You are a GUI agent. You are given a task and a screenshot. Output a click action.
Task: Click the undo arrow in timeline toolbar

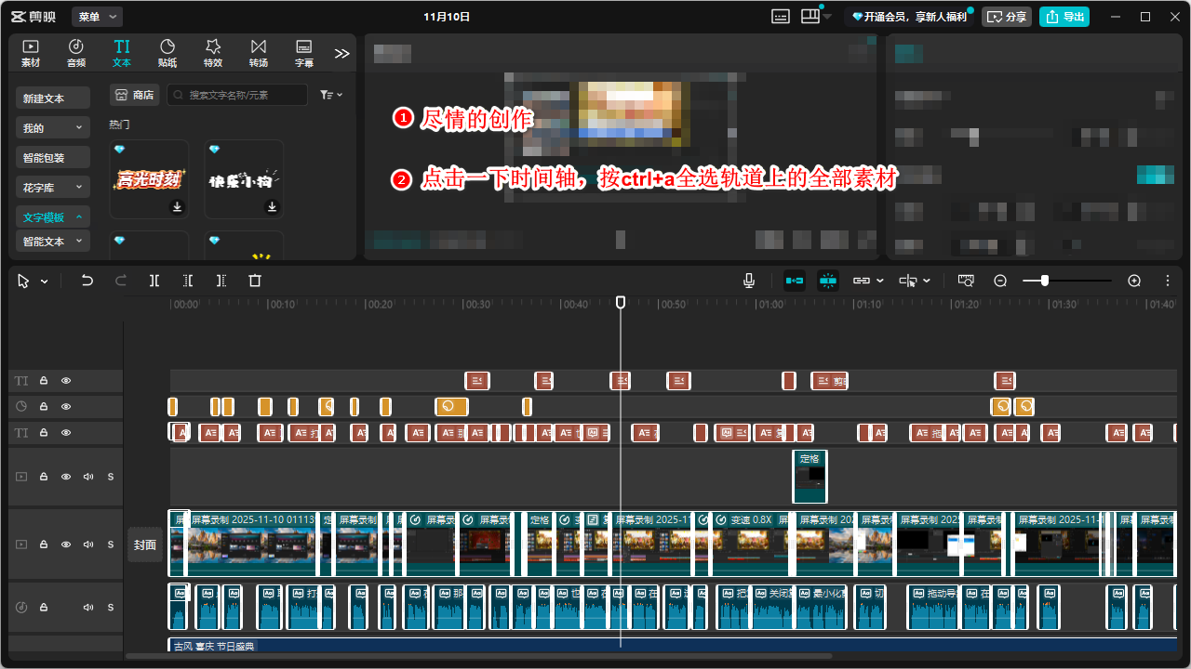pyautogui.click(x=87, y=281)
